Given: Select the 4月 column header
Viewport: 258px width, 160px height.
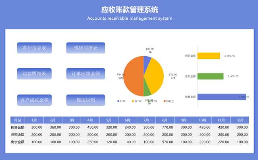Looking at the screenshot, I should coord(90,120).
